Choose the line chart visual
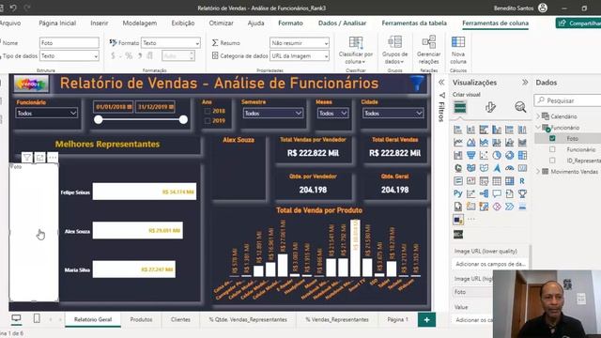 457,143
